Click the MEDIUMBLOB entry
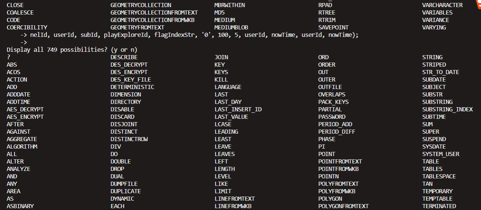Screen dimensions: 481x210 coord(231,28)
